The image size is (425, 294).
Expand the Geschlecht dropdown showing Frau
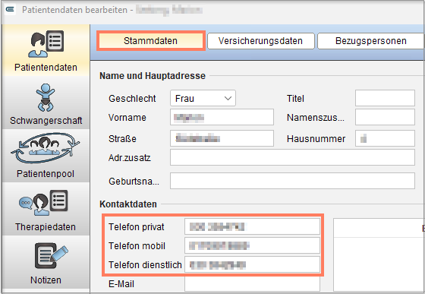click(203, 98)
